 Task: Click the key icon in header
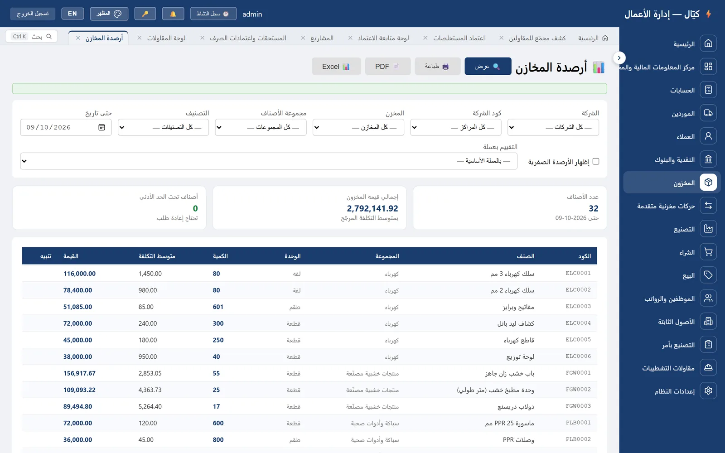point(145,14)
